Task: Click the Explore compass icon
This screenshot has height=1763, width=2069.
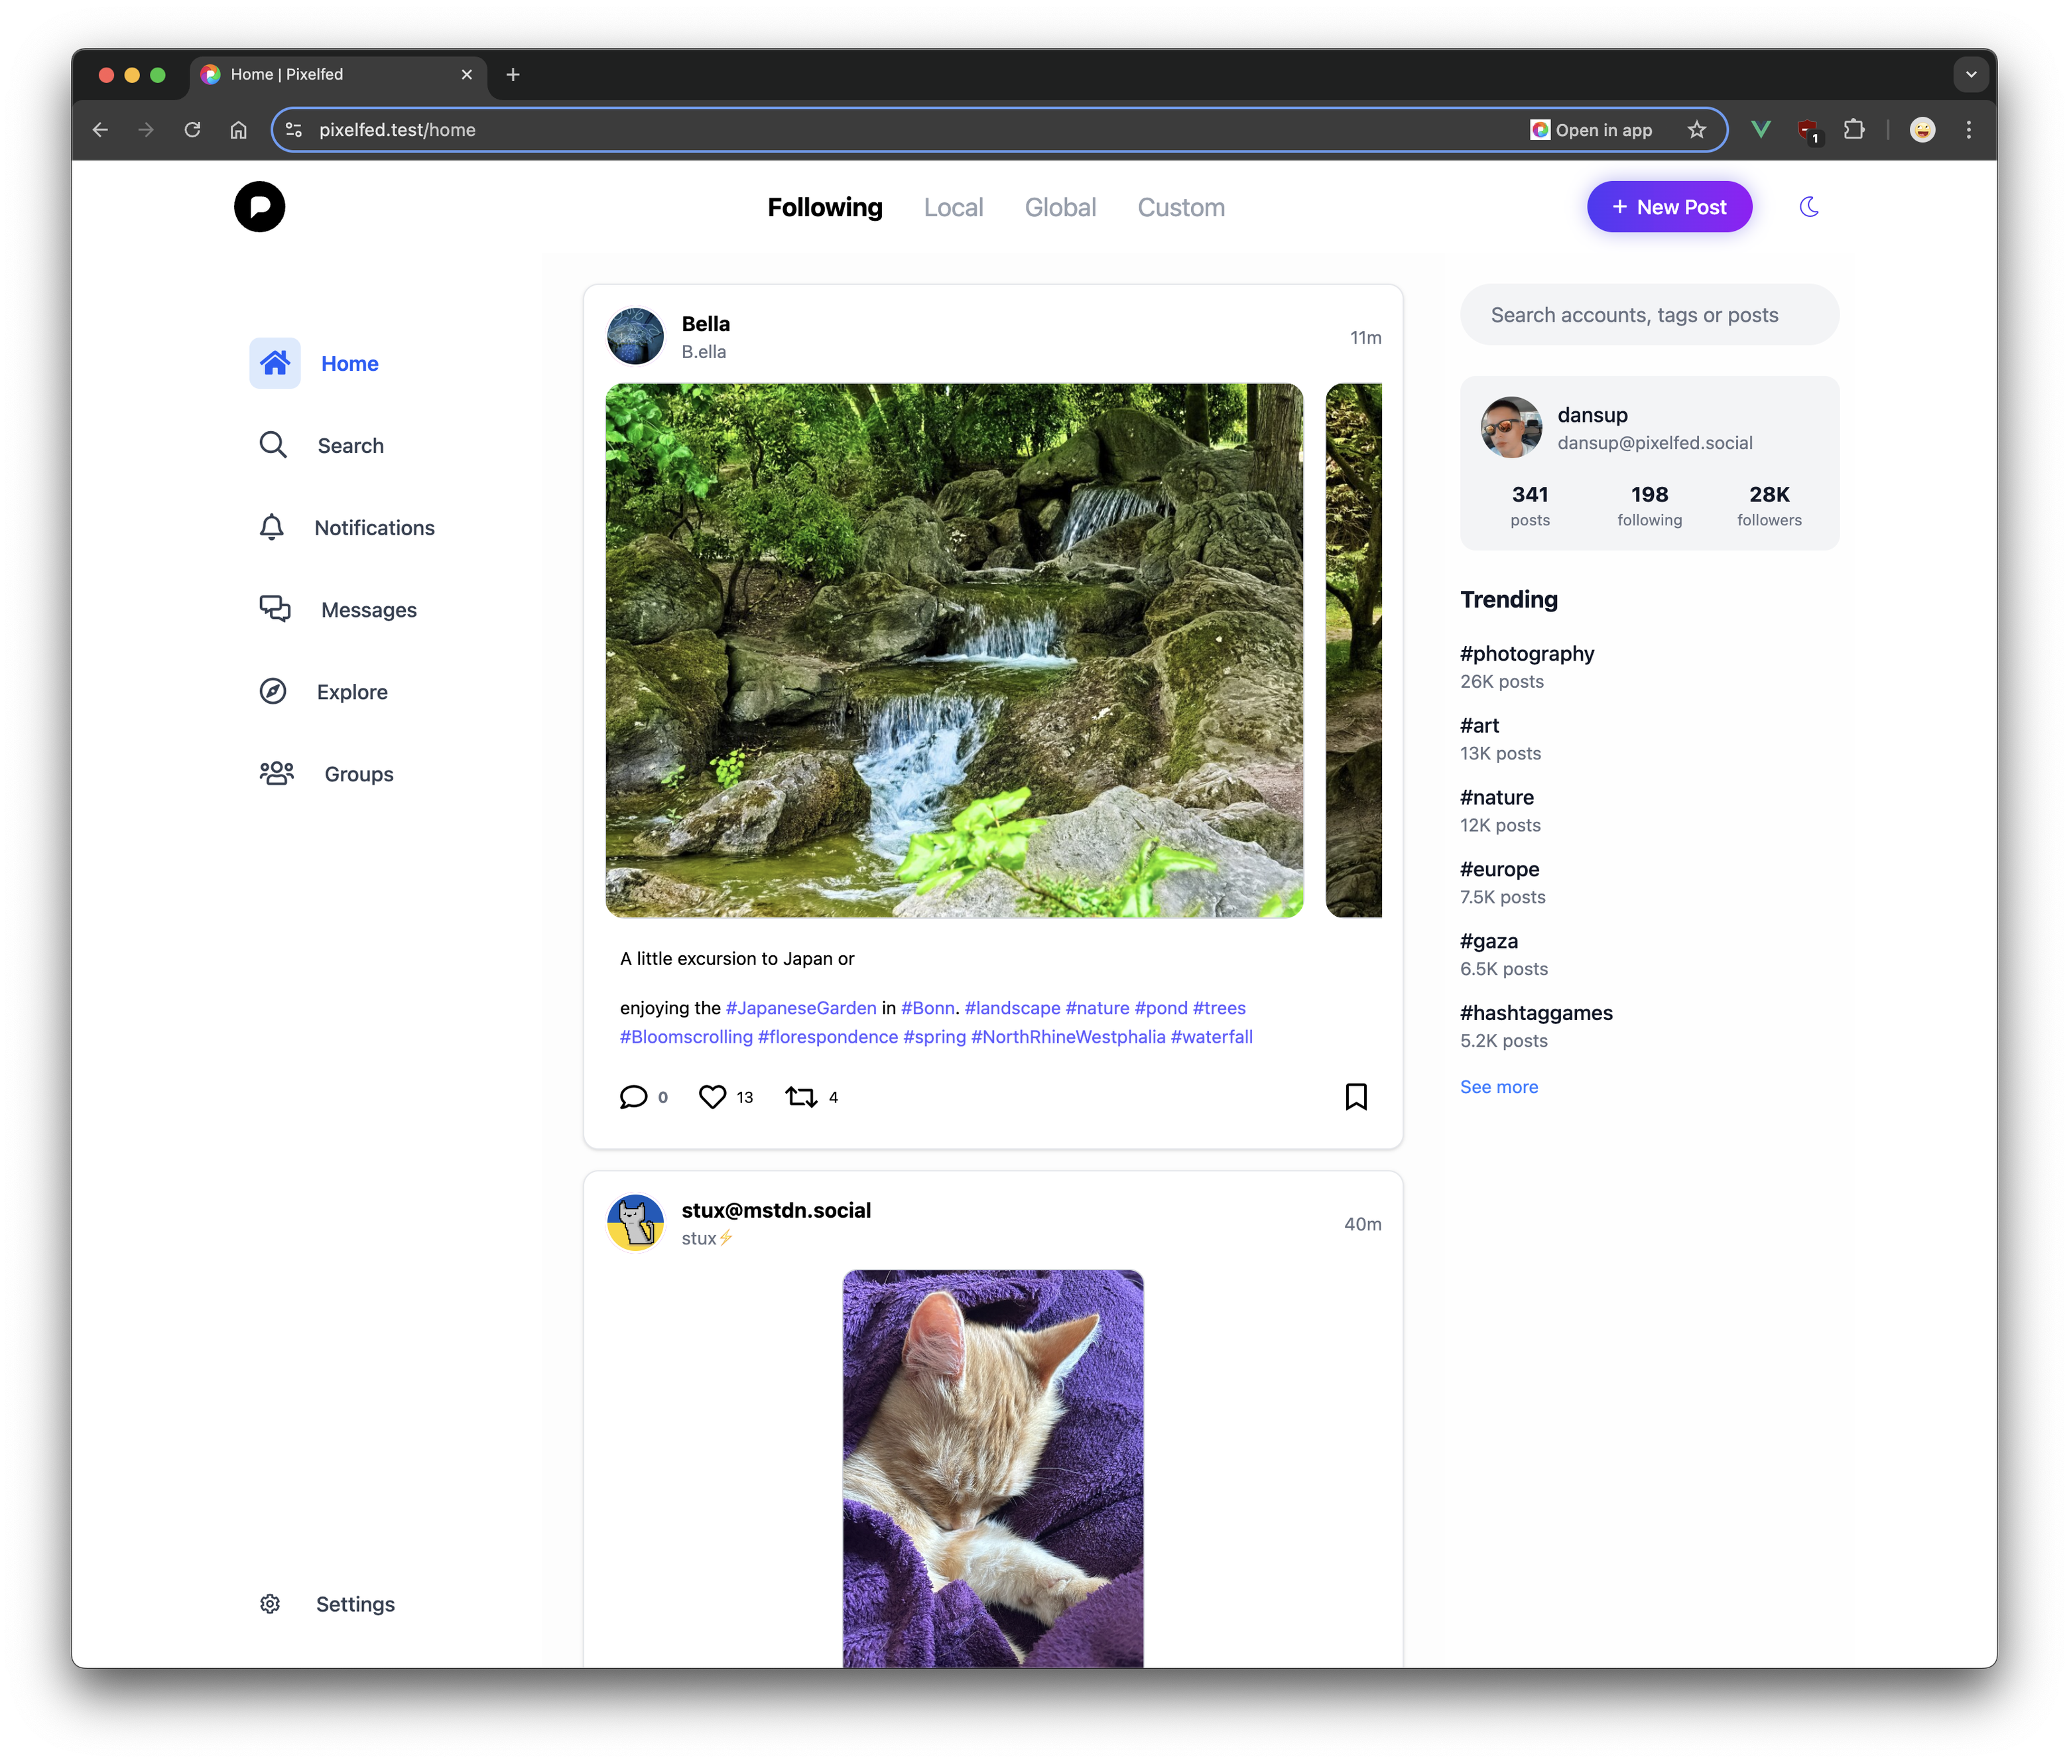Action: click(x=273, y=691)
